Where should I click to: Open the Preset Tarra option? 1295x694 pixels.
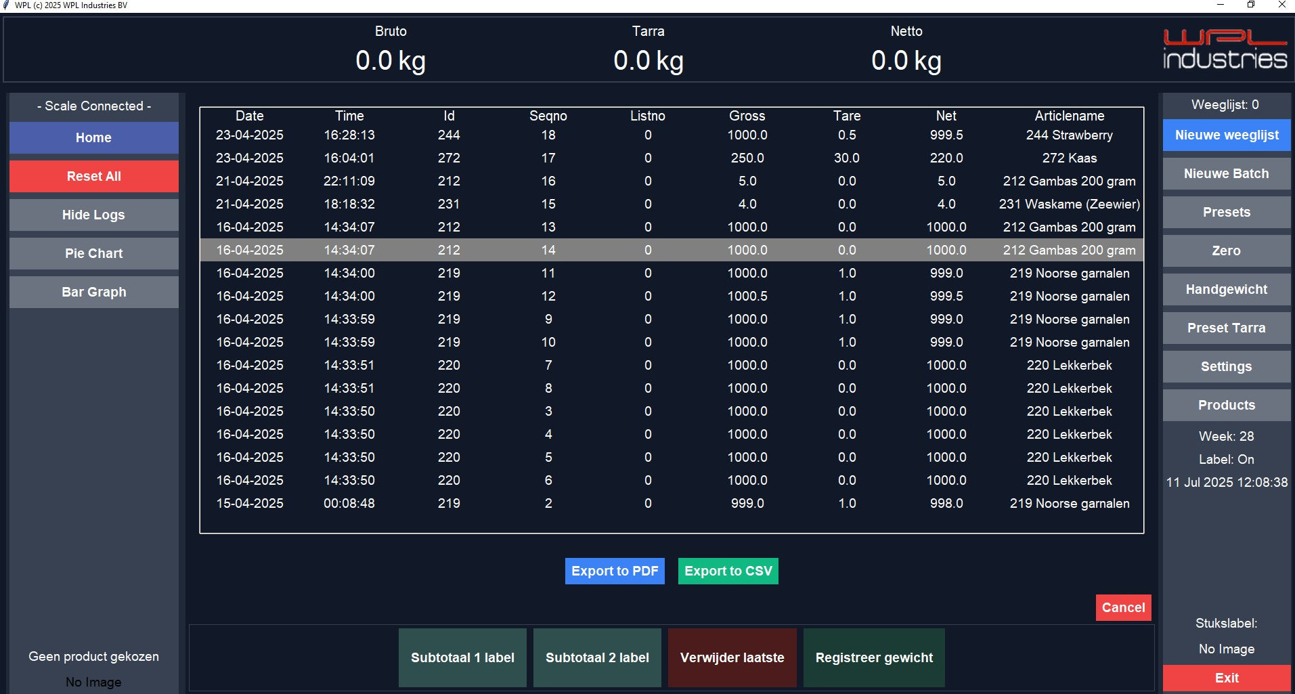pos(1227,328)
